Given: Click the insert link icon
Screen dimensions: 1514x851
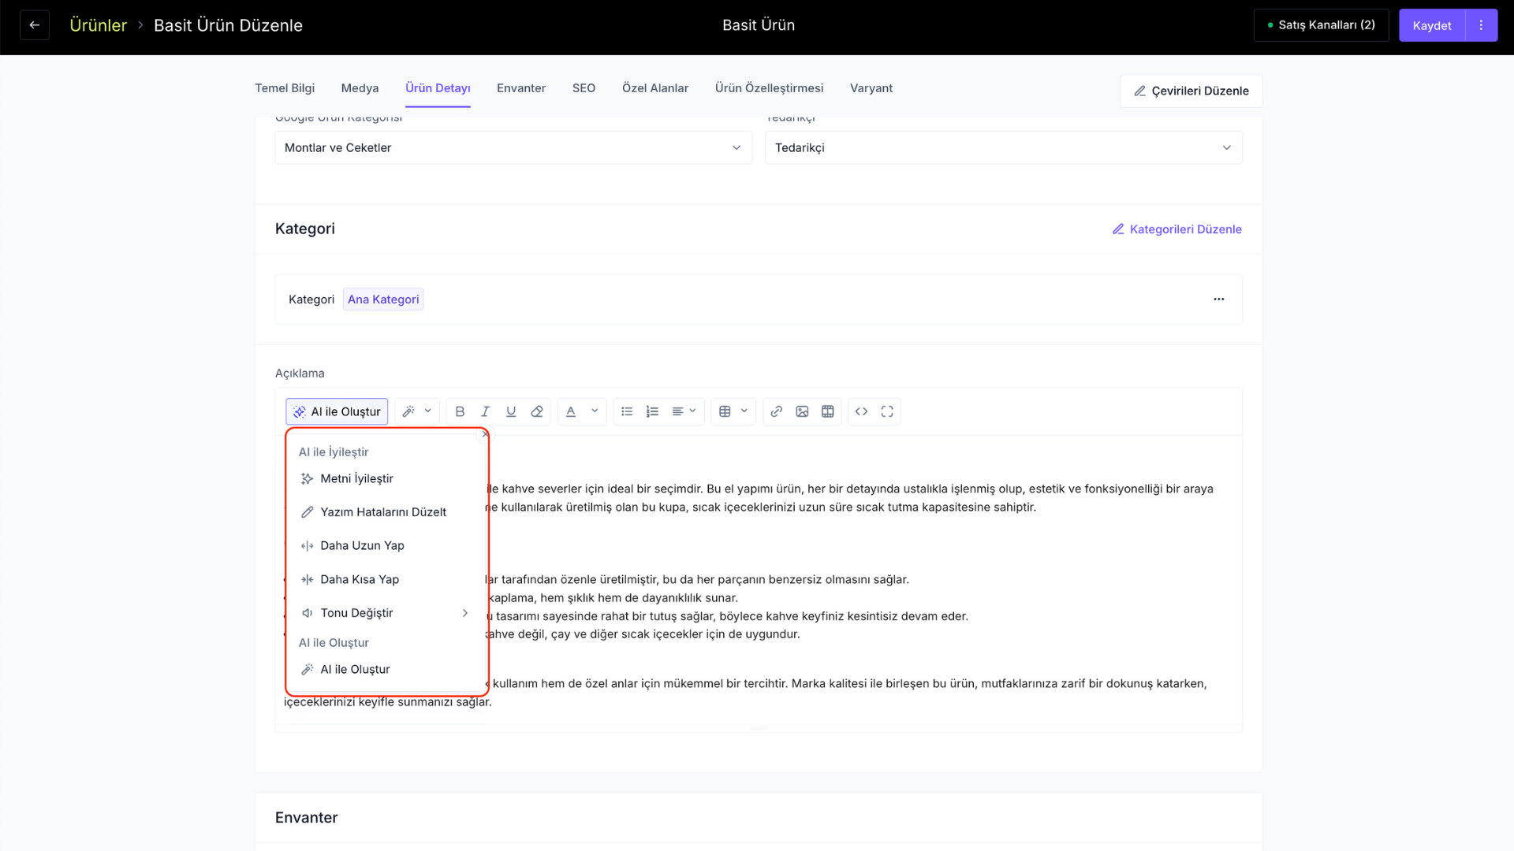Looking at the screenshot, I should 777,411.
